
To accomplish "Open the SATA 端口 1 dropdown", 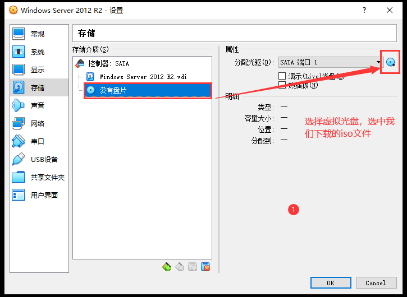I will 331,62.
